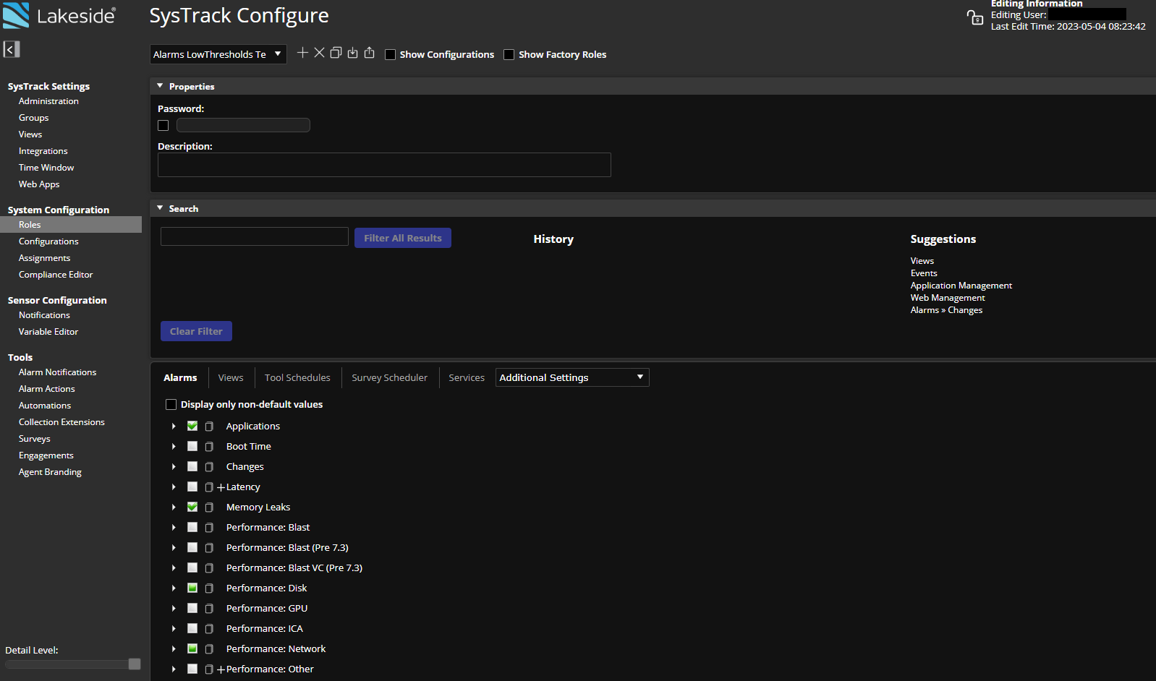Enable the Show Factory Roles checkbox

[509, 54]
